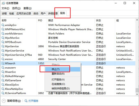Sort by the 名称 column header
Image resolution: width=139 pixels, height=106 pixels.
[x=19, y=20]
